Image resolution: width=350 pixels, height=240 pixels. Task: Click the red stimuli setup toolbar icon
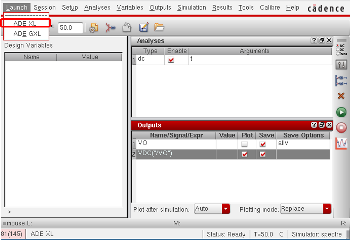tap(111, 28)
